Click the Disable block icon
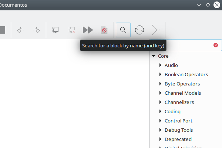The width and height of the screenshot is (222, 148). click(x=72, y=30)
